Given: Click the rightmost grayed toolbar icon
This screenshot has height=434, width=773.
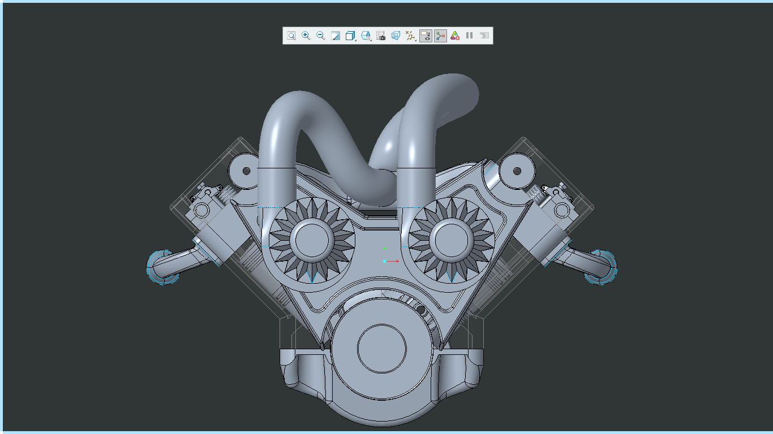Looking at the screenshot, I should pos(484,35).
